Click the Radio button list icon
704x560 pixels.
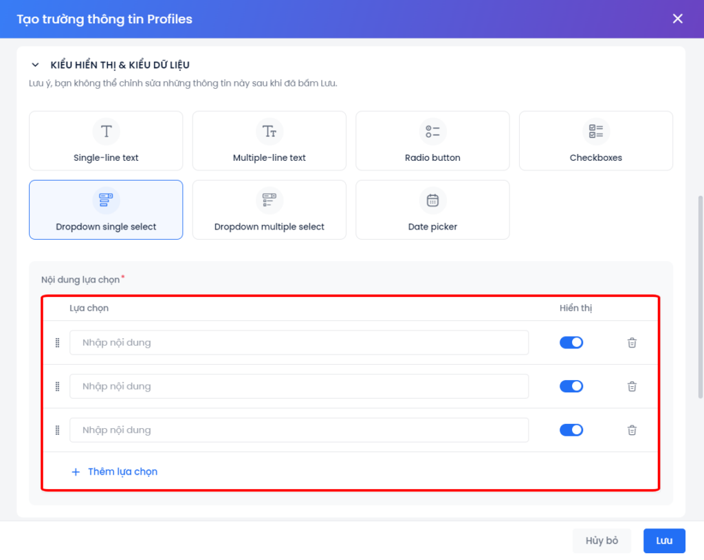(432, 131)
